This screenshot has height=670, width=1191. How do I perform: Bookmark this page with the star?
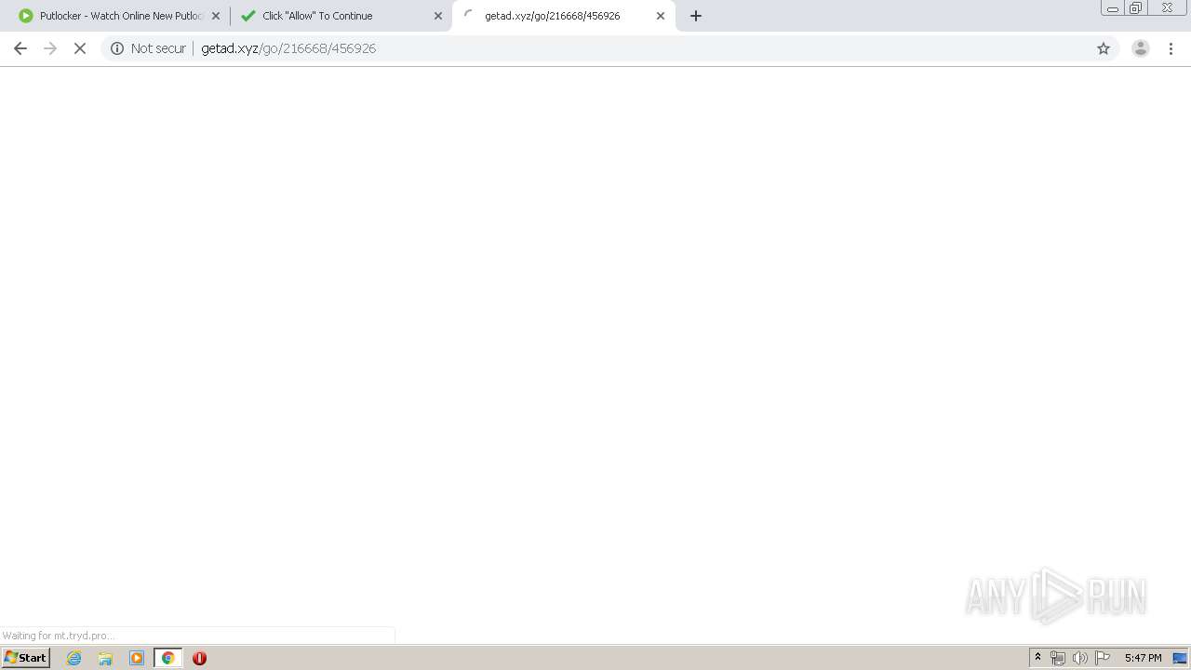(x=1104, y=48)
